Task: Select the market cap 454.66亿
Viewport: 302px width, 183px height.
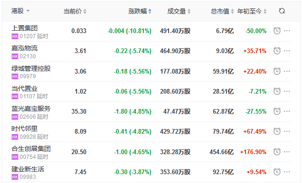Action: coord(222,152)
